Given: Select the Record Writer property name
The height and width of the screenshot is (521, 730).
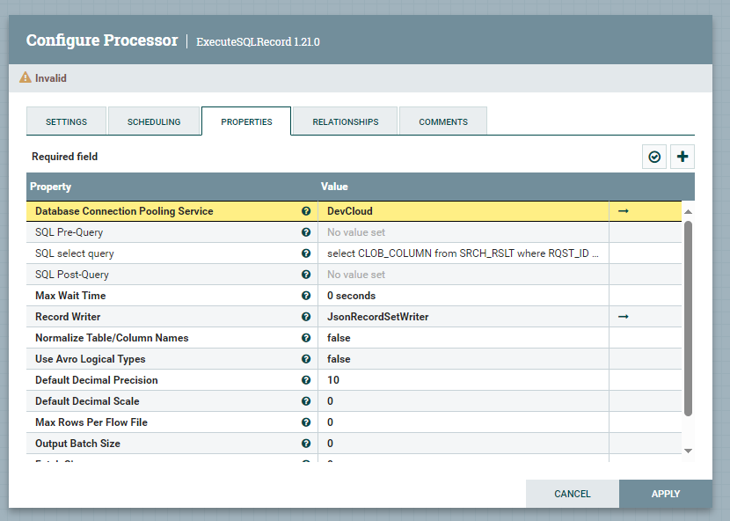Looking at the screenshot, I should pyautogui.click(x=68, y=317).
